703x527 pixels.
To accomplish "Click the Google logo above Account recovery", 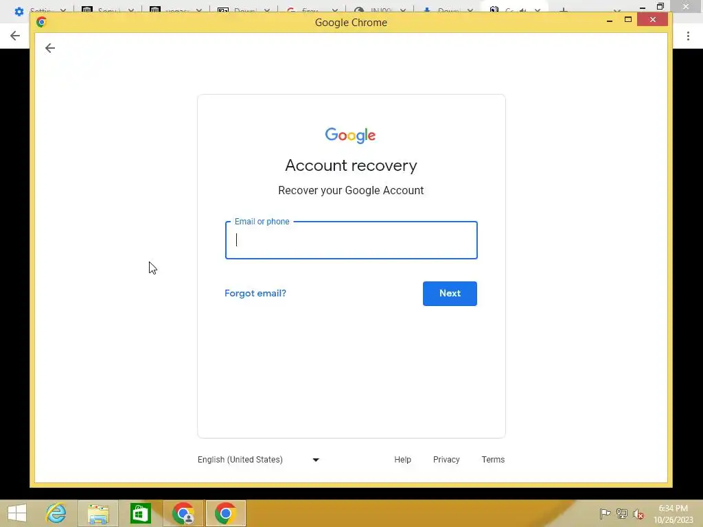I will (x=351, y=135).
